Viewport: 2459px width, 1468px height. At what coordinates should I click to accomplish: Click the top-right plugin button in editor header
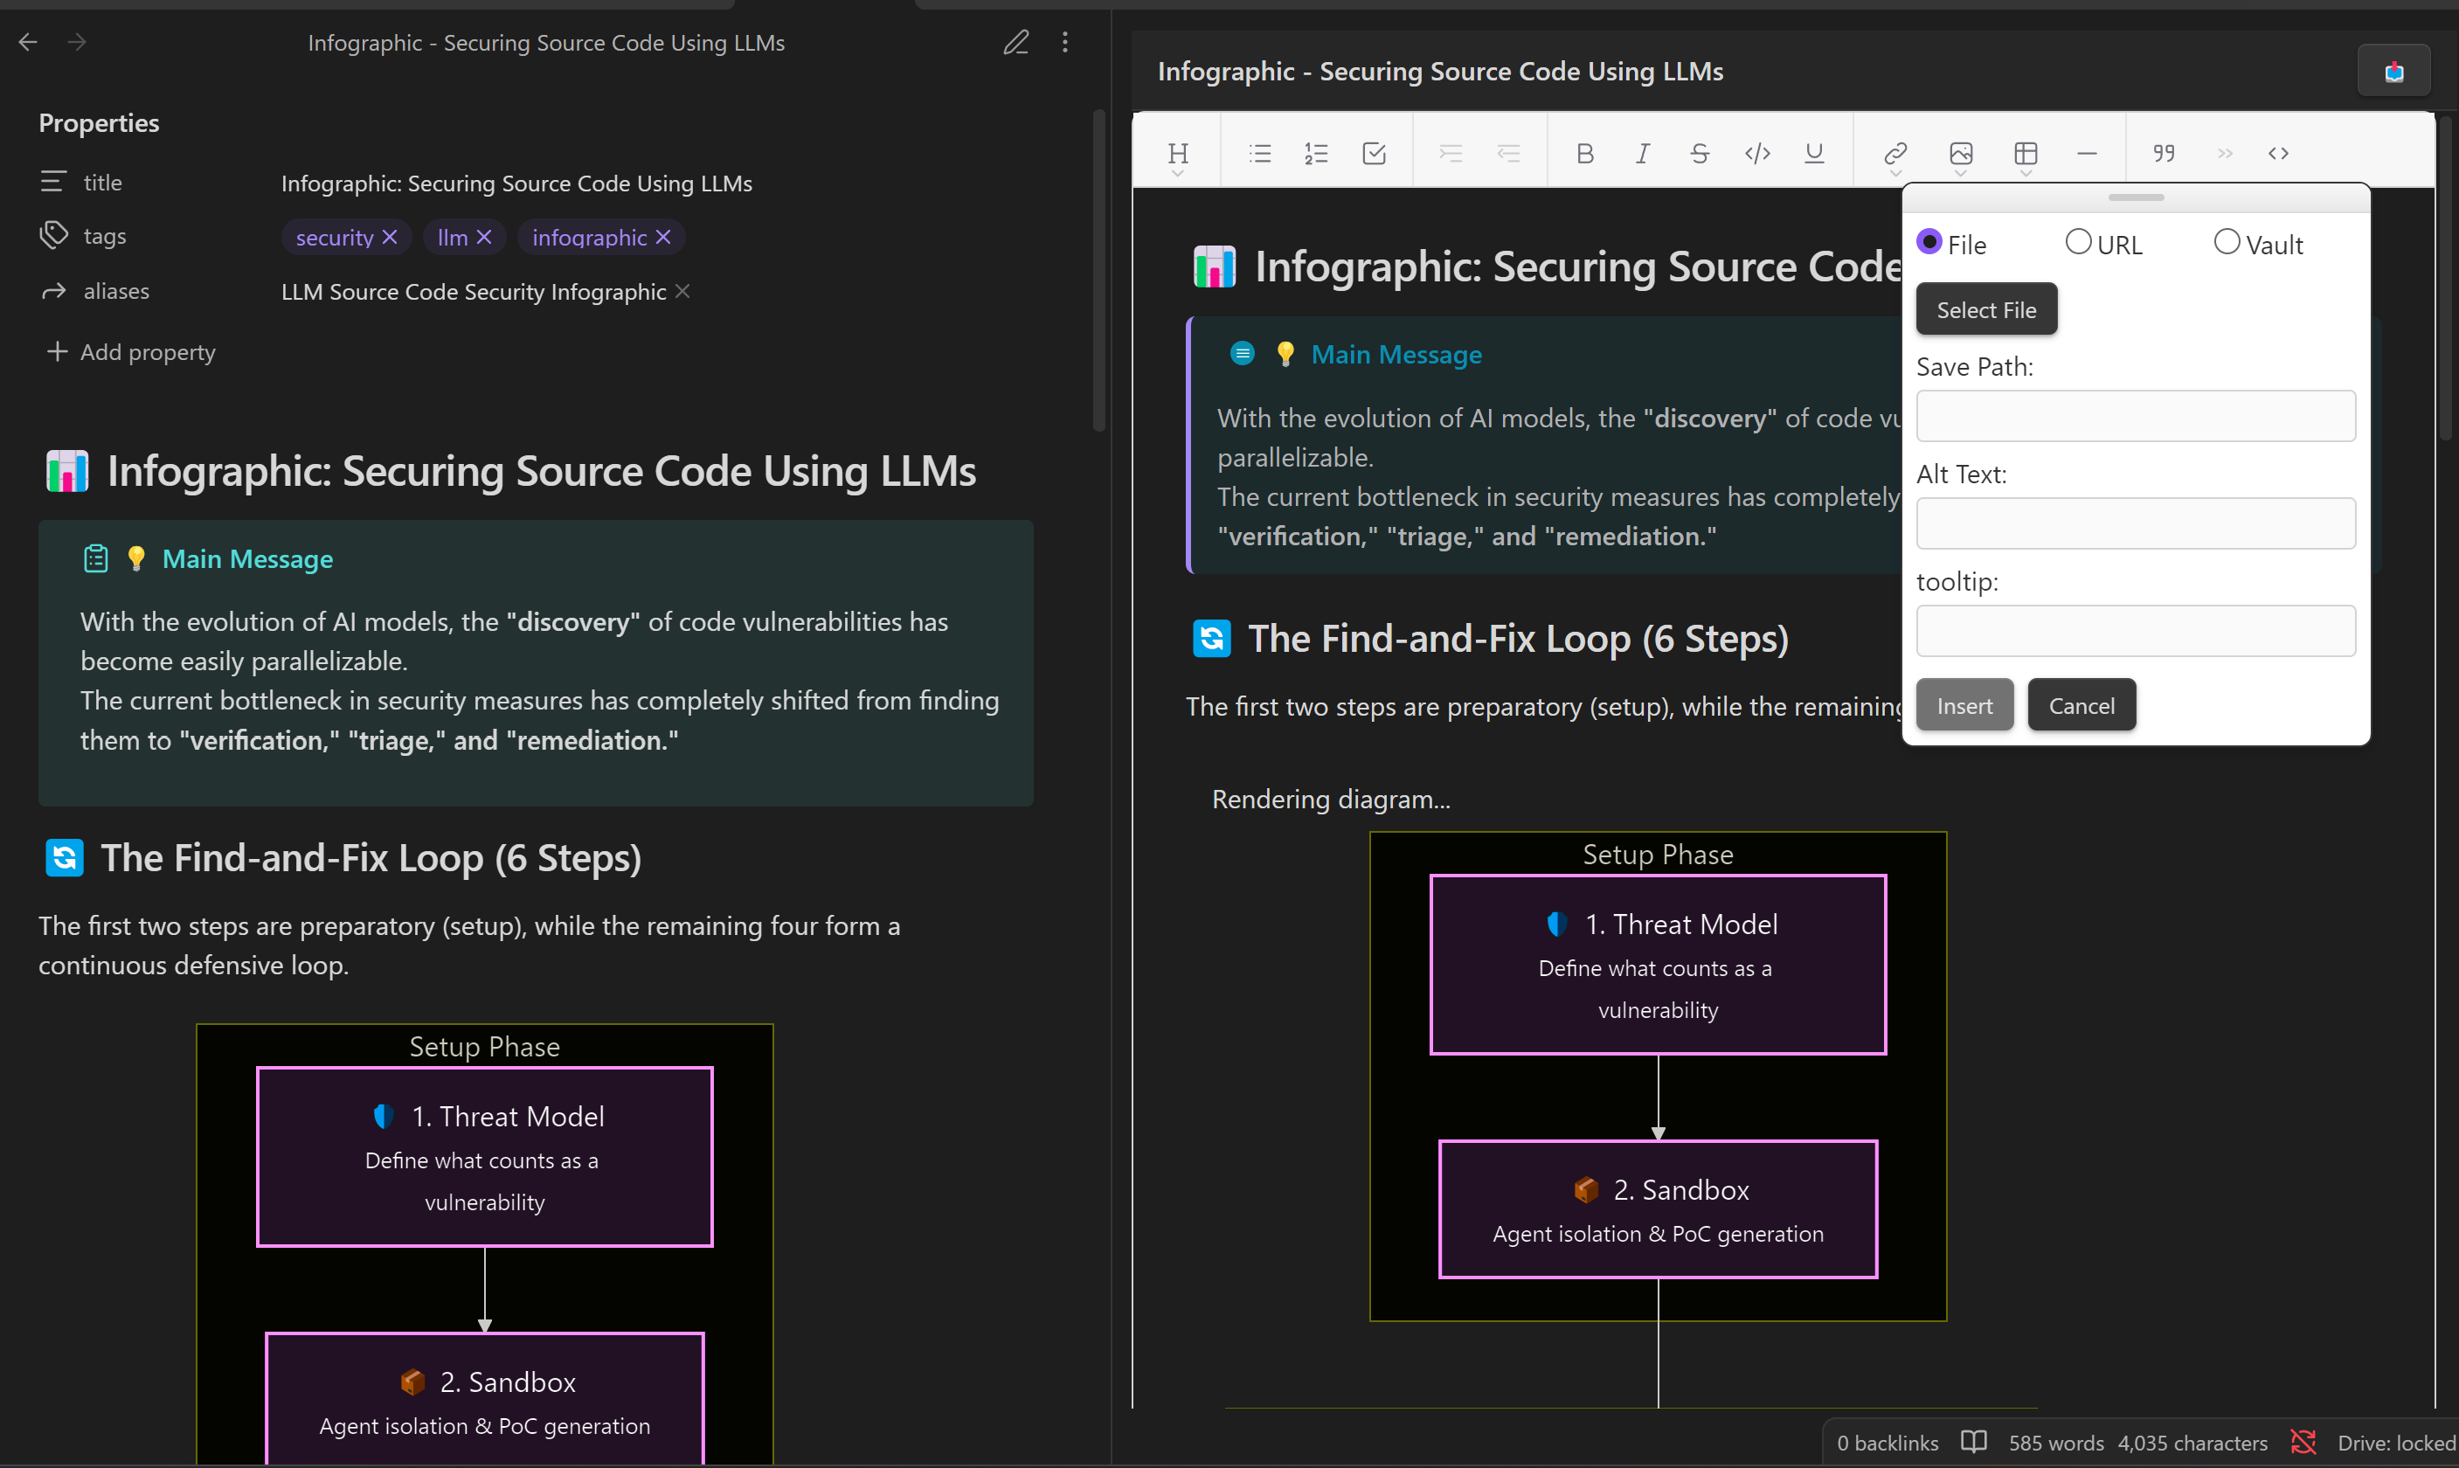click(2393, 72)
